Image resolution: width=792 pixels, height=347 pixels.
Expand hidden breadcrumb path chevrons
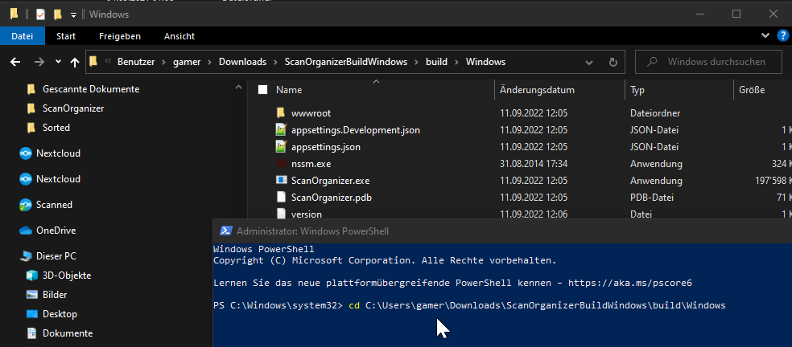pos(108,62)
